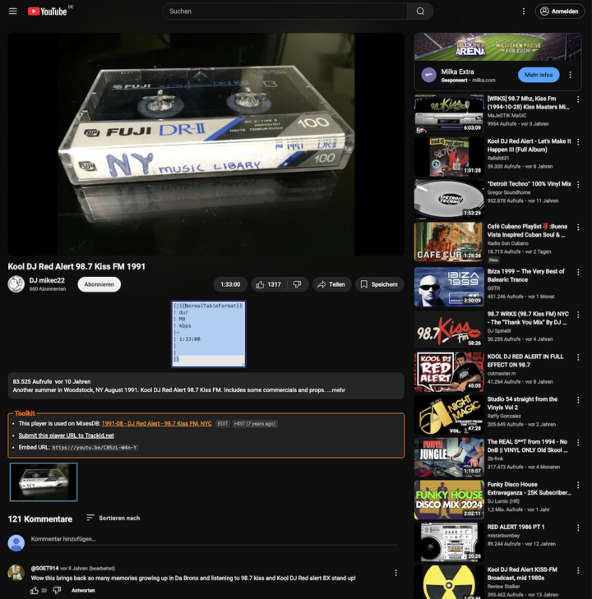Go to the YouTube home logo
Image resolution: width=592 pixels, height=599 pixels.
coord(48,12)
